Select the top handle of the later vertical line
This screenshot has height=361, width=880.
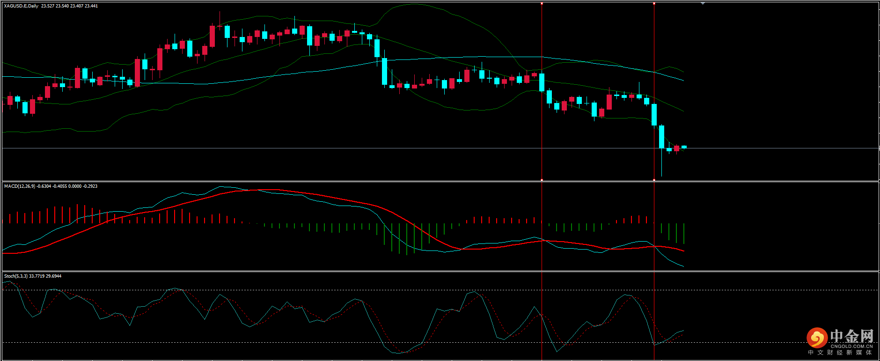pos(654,3)
